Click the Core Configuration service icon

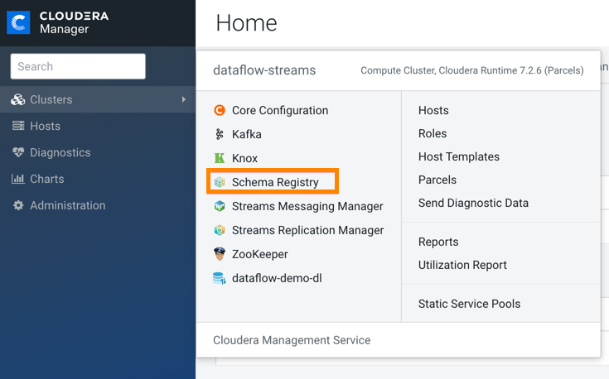pos(220,110)
